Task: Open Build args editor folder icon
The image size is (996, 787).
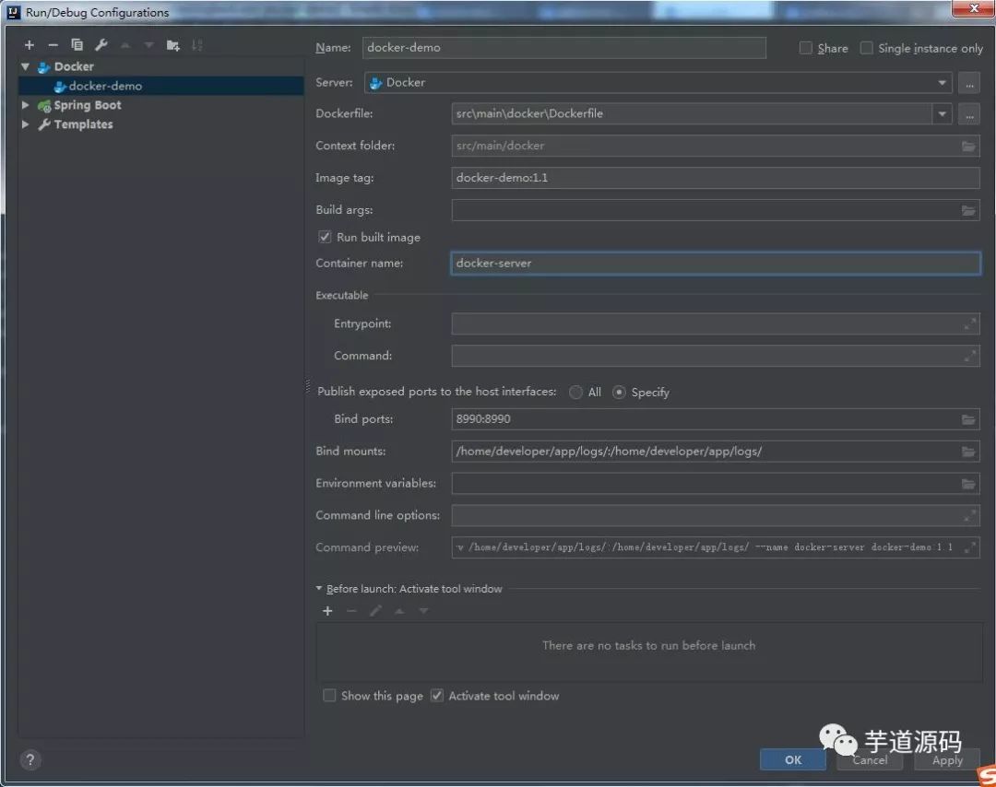Action: click(x=968, y=210)
